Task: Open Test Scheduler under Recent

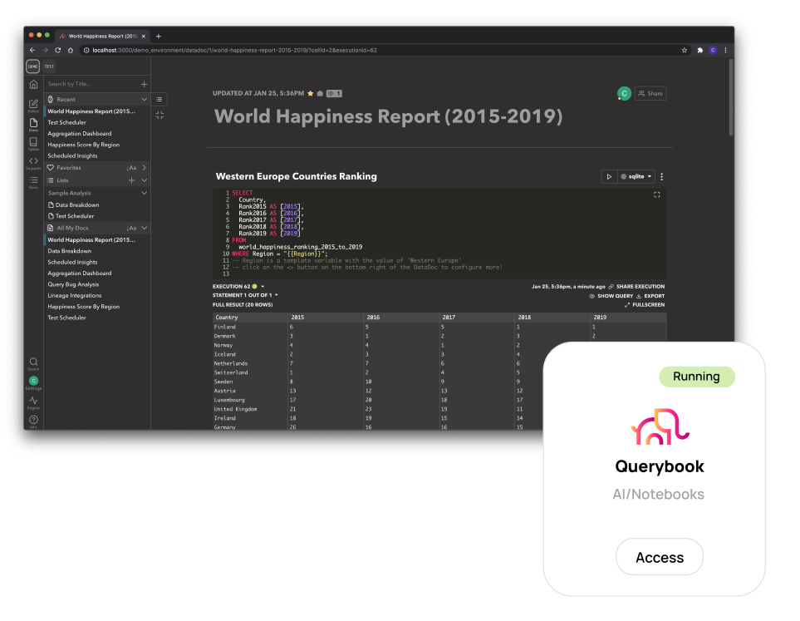Action: pyautogui.click(x=66, y=122)
